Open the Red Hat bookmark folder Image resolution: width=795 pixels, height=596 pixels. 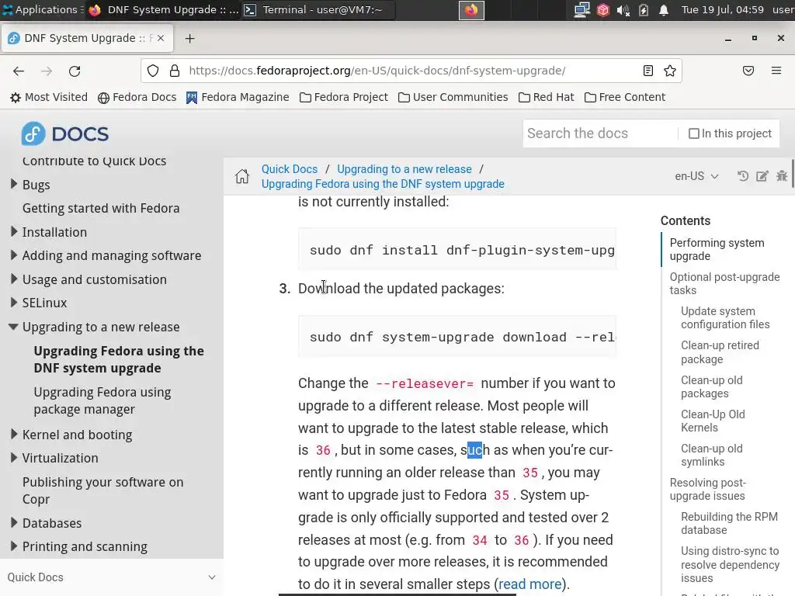(547, 97)
